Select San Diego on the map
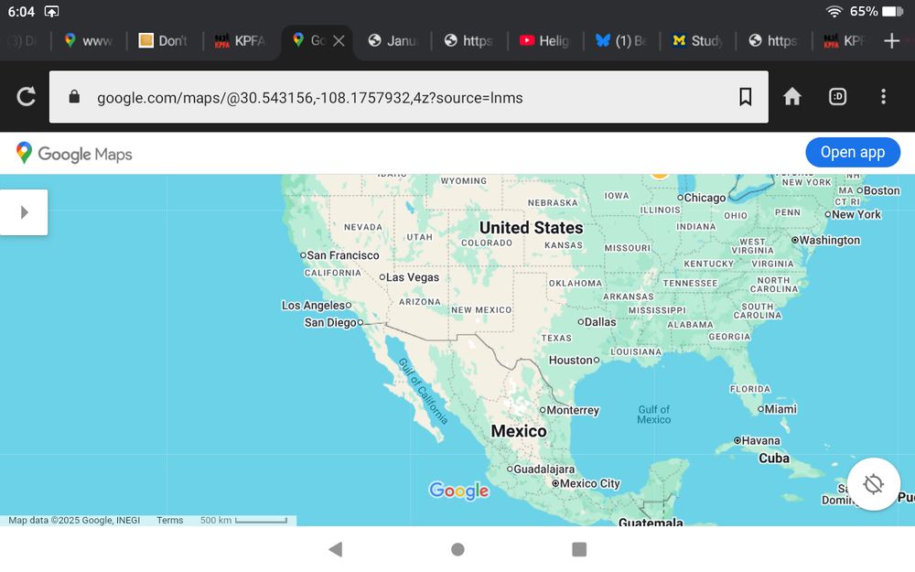Viewport: 915px width, 572px height. [x=334, y=323]
